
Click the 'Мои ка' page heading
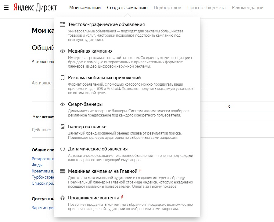(x=43, y=31)
